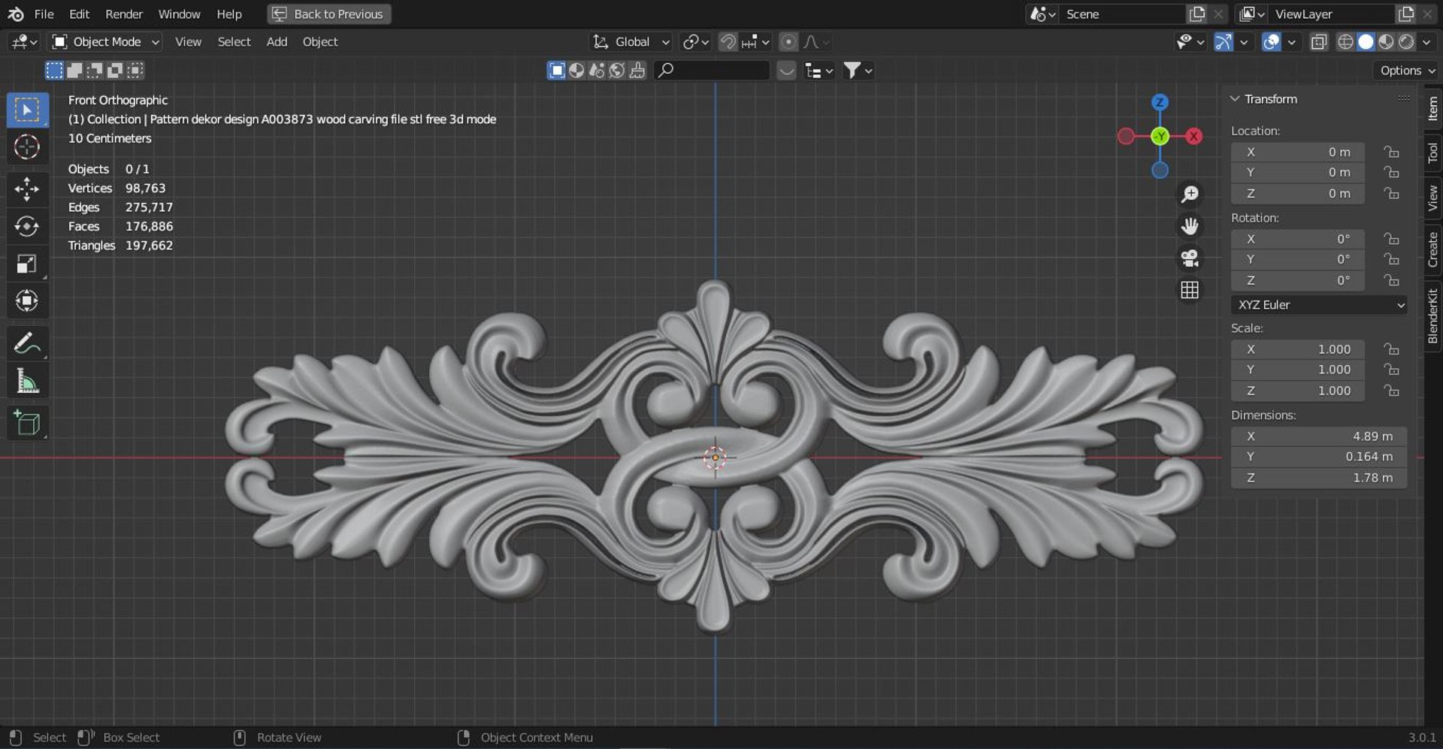Viewport: 1443px width, 749px height.
Task: Select the Add Cube tool
Action: pyautogui.click(x=28, y=424)
